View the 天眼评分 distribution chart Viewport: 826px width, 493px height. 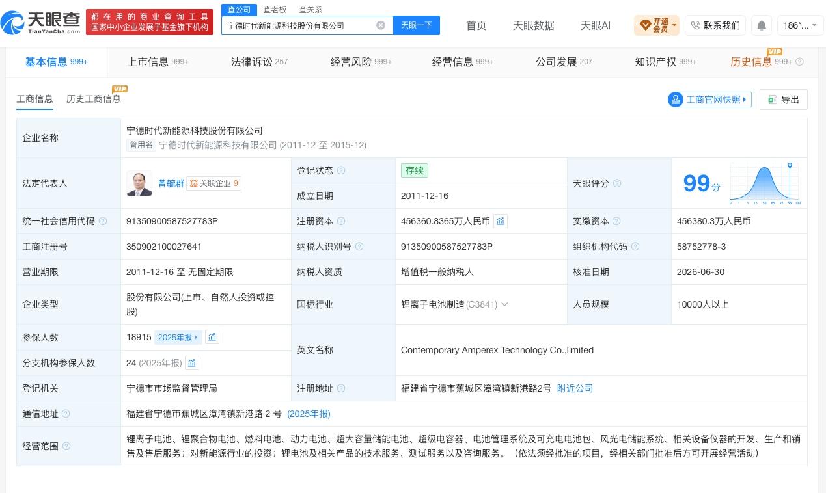[765, 183]
